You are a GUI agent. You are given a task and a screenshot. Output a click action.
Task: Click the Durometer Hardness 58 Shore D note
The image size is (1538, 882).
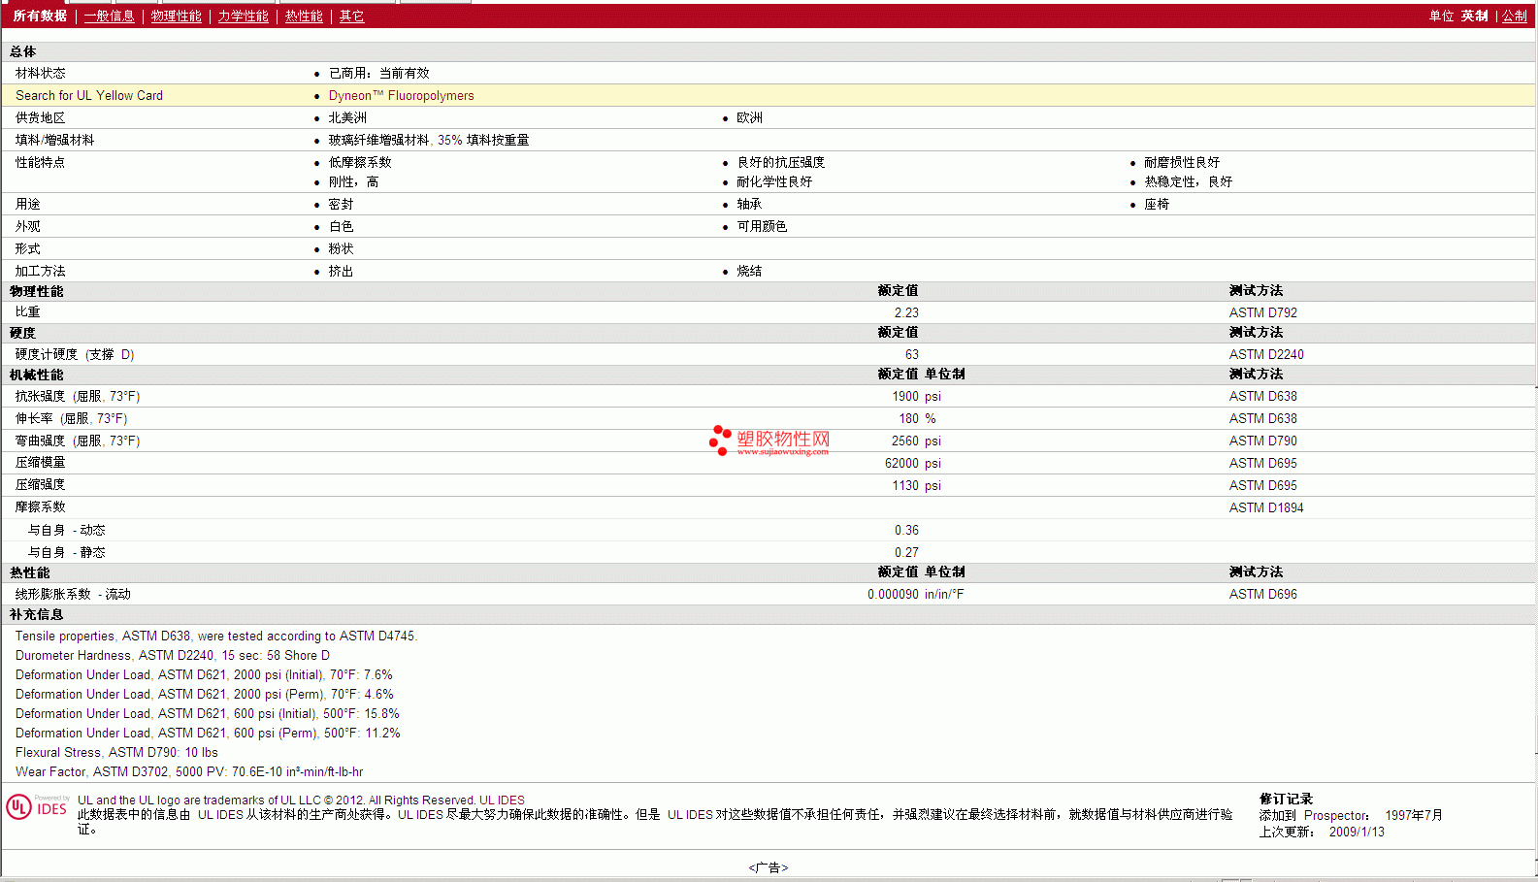(173, 656)
